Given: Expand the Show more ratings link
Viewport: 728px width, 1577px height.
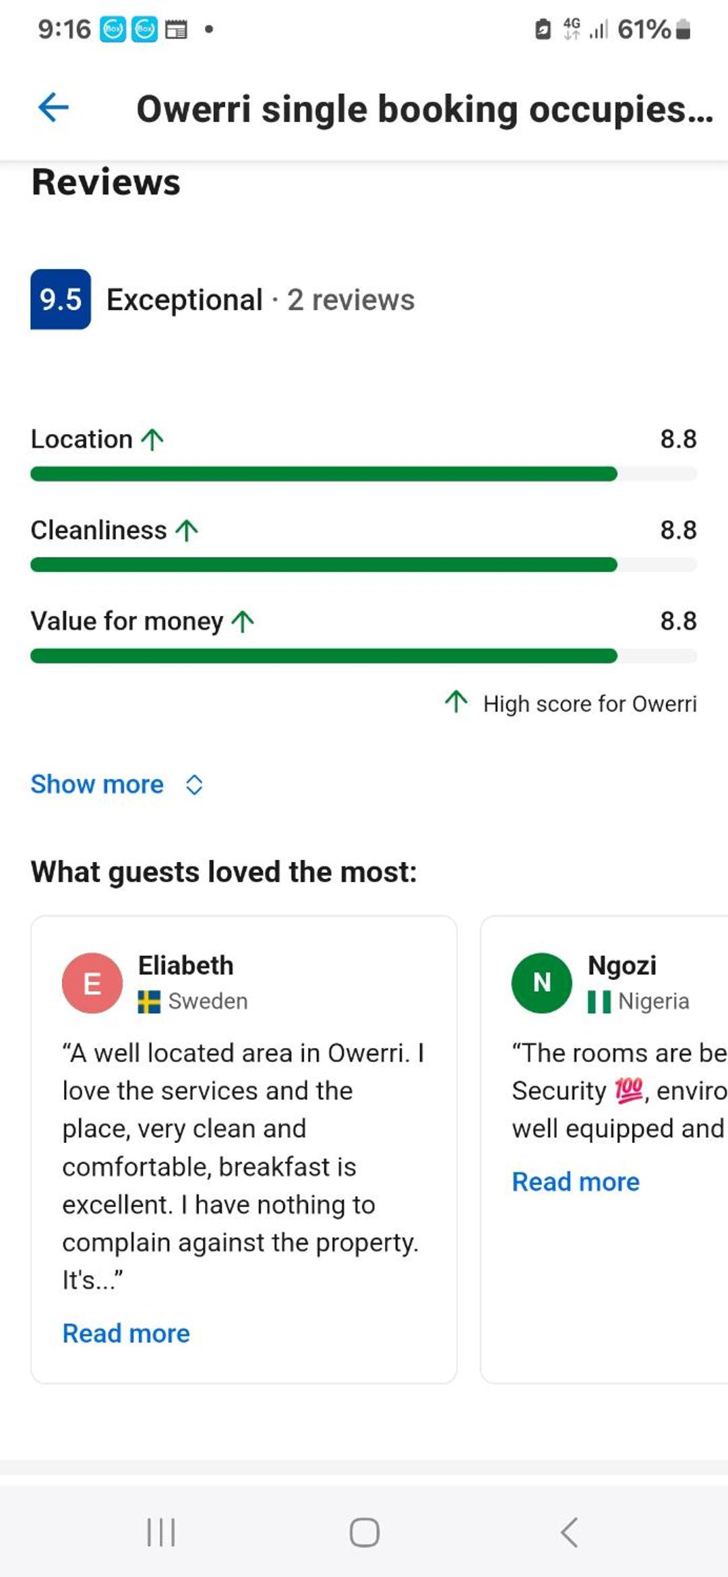Looking at the screenshot, I should (97, 784).
